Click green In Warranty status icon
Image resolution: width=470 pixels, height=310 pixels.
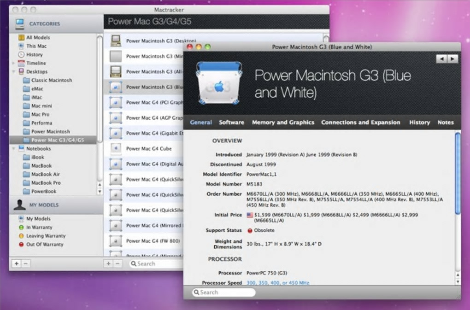point(21,228)
